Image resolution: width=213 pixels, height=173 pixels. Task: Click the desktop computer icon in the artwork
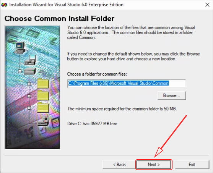point(20,48)
